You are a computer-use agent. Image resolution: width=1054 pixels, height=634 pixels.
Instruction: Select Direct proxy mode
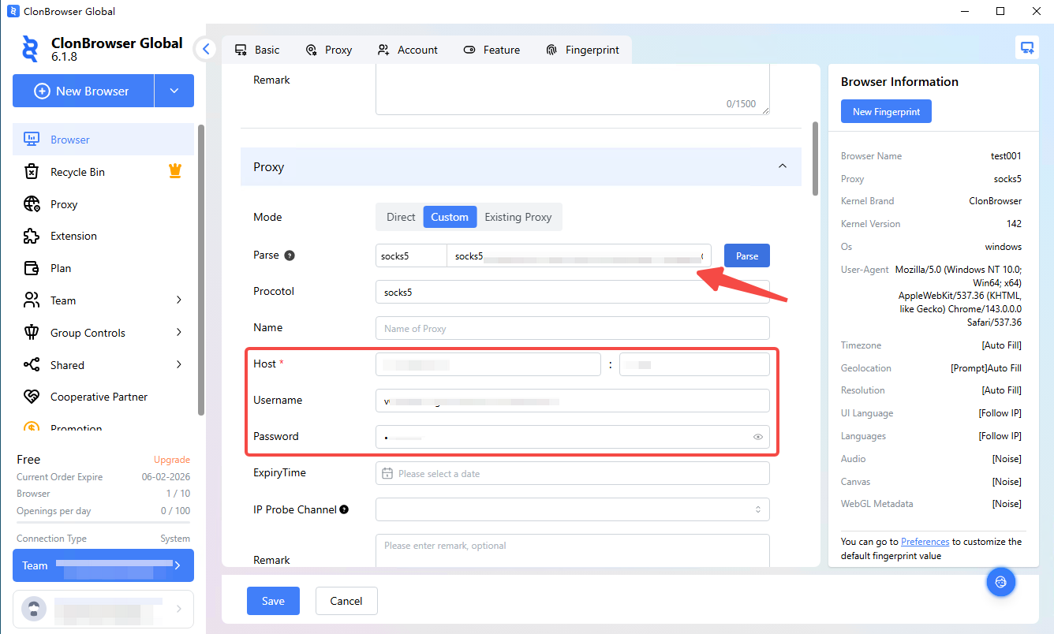401,217
